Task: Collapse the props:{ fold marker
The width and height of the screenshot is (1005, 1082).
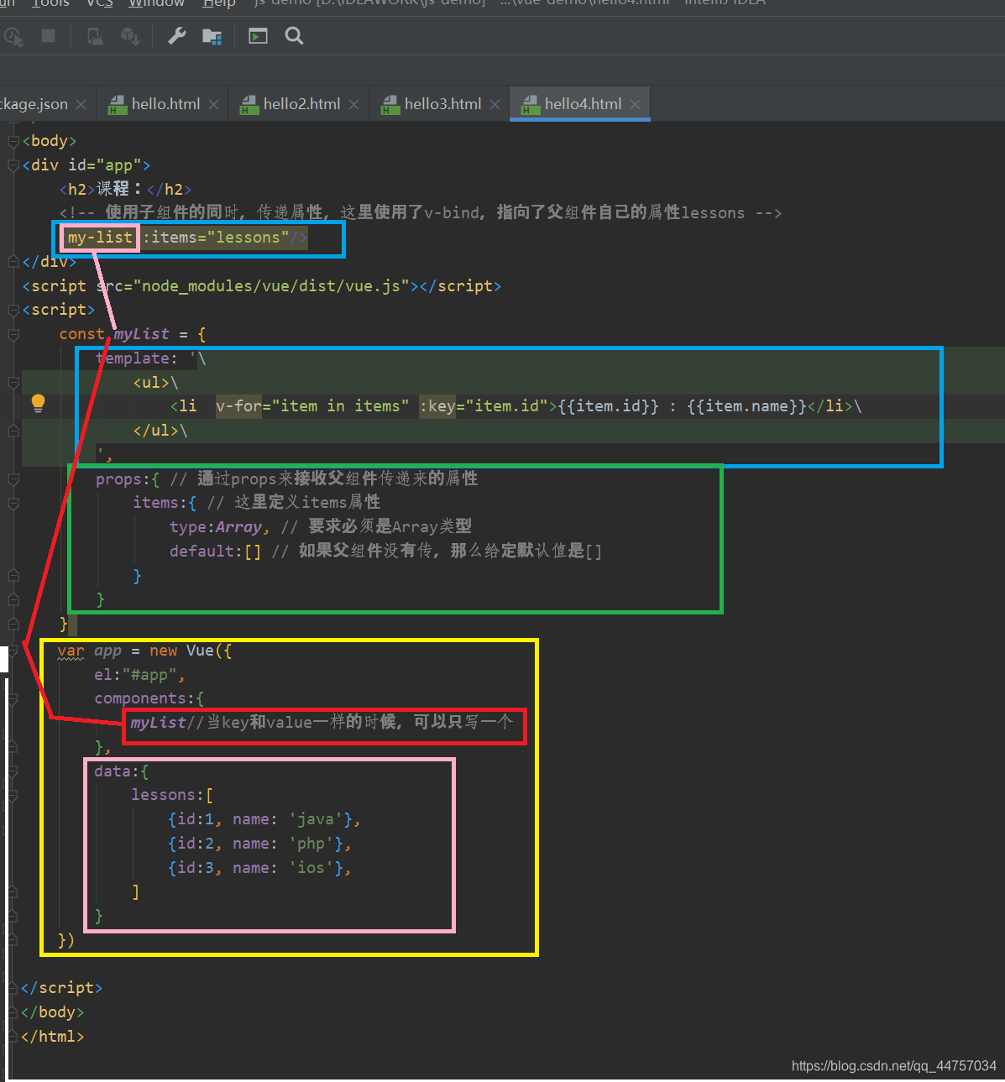Action: tap(13, 479)
